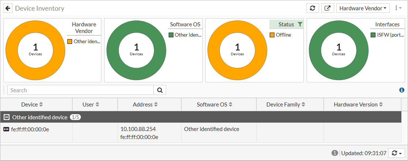
Task: Click the vertical ellipsis options icon
Action: point(398,8)
